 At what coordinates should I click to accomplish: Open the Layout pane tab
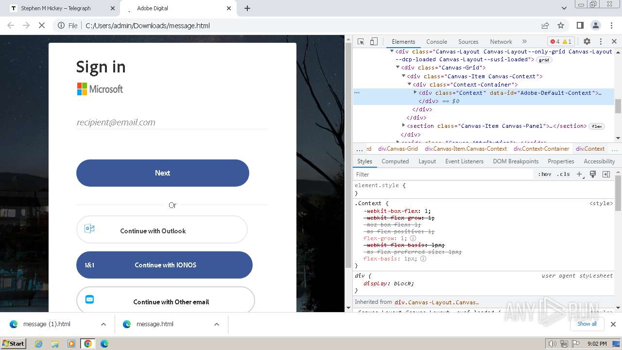[427, 161]
